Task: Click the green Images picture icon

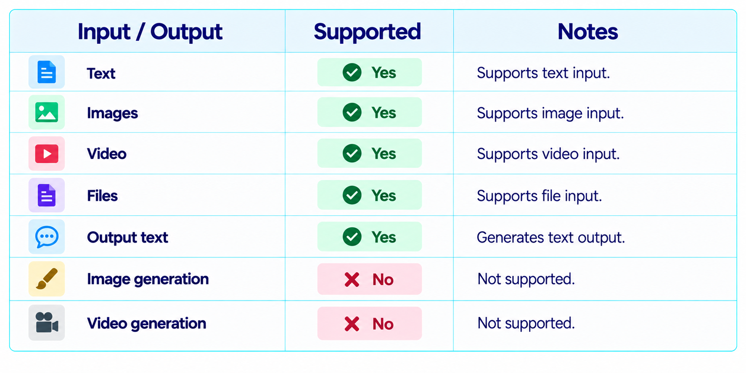Action: click(x=47, y=112)
